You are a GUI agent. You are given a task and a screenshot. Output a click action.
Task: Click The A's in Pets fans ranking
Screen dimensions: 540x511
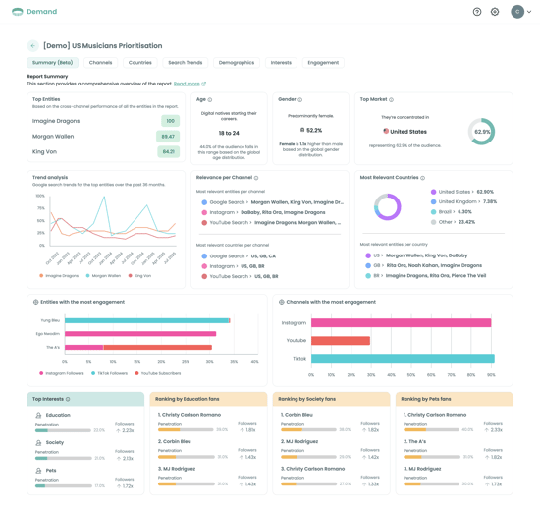[415, 441]
